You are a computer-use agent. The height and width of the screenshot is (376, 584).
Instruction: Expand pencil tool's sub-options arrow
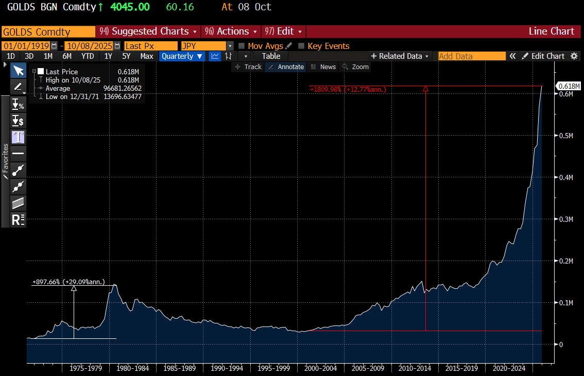click(24, 93)
